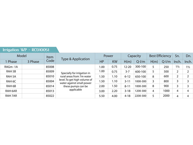Select the Capacity column group header
Image resolution: width=193 pixels, height=145 pixels.
click(x=134, y=56)
